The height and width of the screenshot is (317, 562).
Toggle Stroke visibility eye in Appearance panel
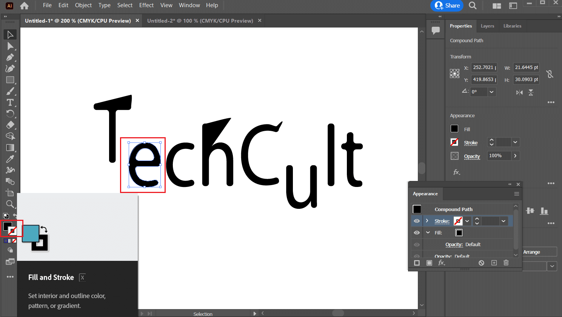point(417,221)
